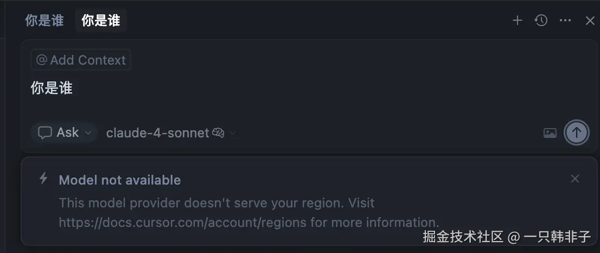The image size is (600, 253).
Task: Click the @ Add Context button
Action: (x=81, y=60)
